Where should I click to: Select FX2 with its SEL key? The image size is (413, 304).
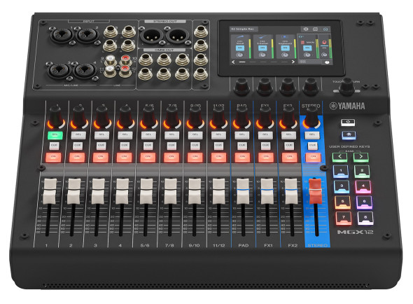coord(288,135)
